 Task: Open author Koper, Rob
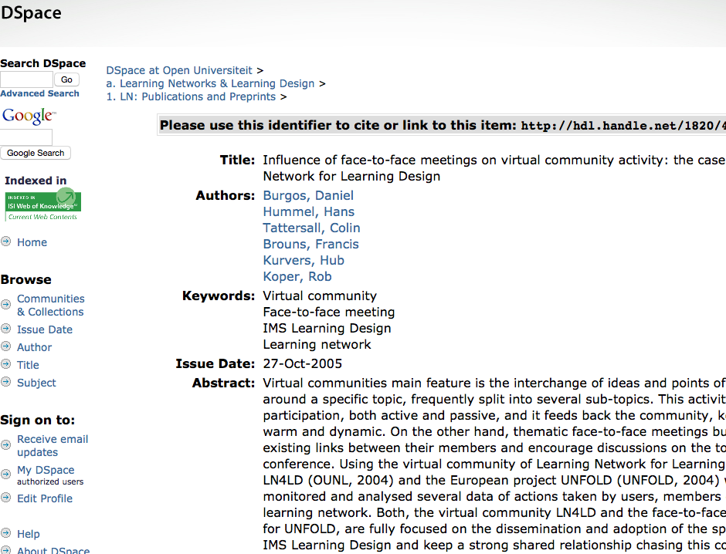(297, 277)
